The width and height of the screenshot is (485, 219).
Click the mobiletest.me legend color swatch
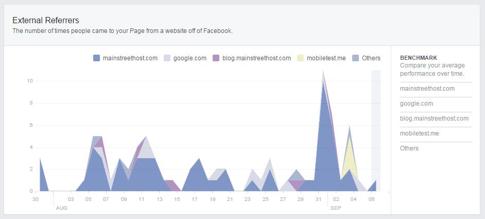[300, 58]
